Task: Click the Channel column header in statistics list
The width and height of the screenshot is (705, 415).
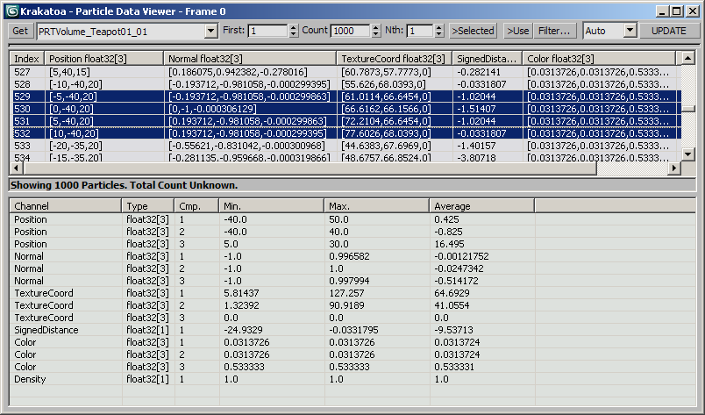Action: 65,205
